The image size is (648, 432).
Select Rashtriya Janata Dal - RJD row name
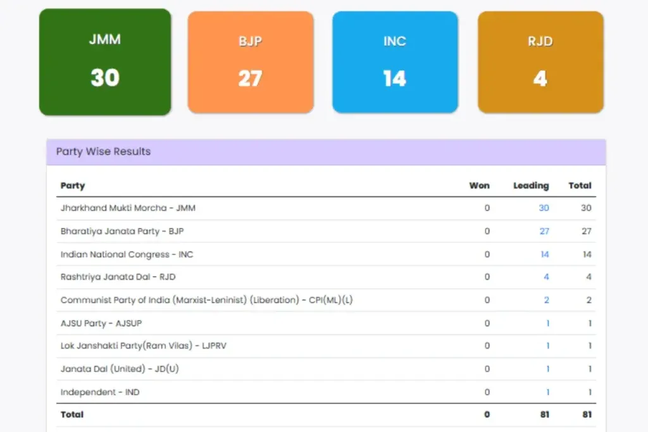coord(118,277)
